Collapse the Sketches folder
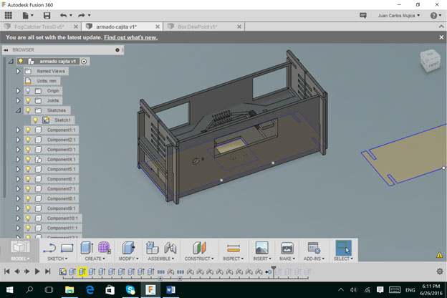The height and width of the screenshot is (298, 447). point(18,110)
